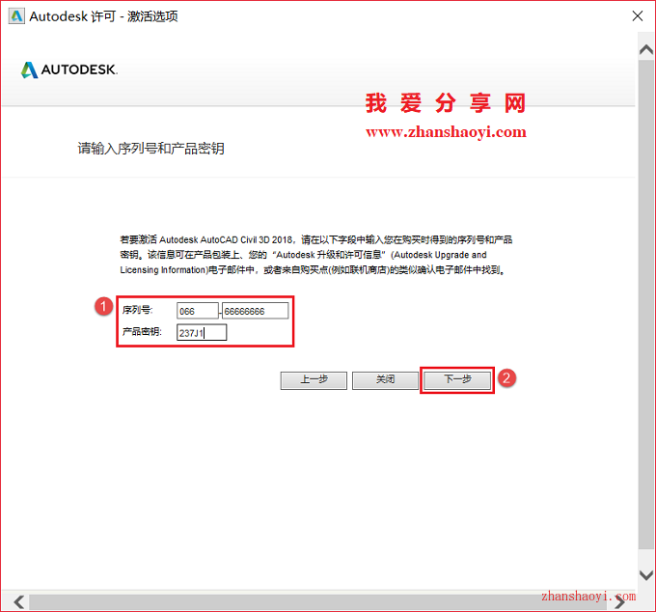656x612 pixels.
Task: Click the horizontal scrollbar right arrow
Action: click(620, 602)
